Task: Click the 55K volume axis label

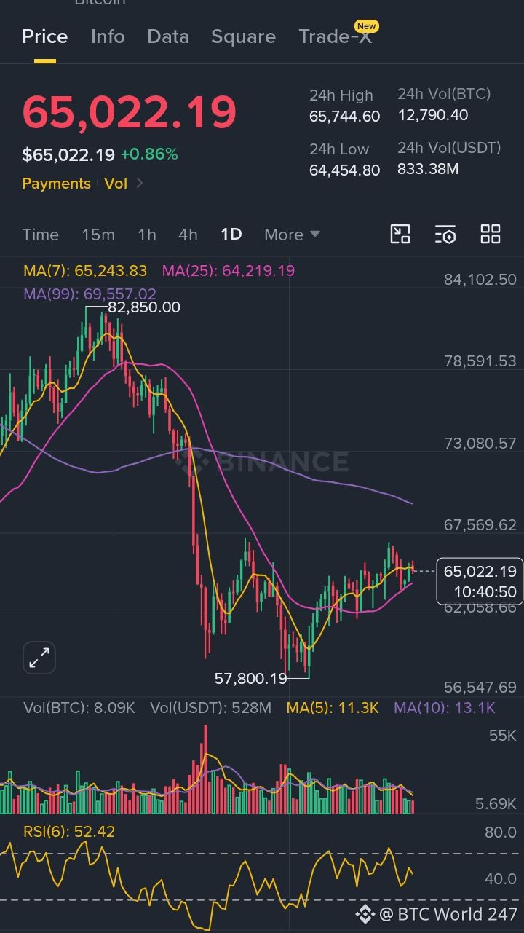Action: pos(503,736)
